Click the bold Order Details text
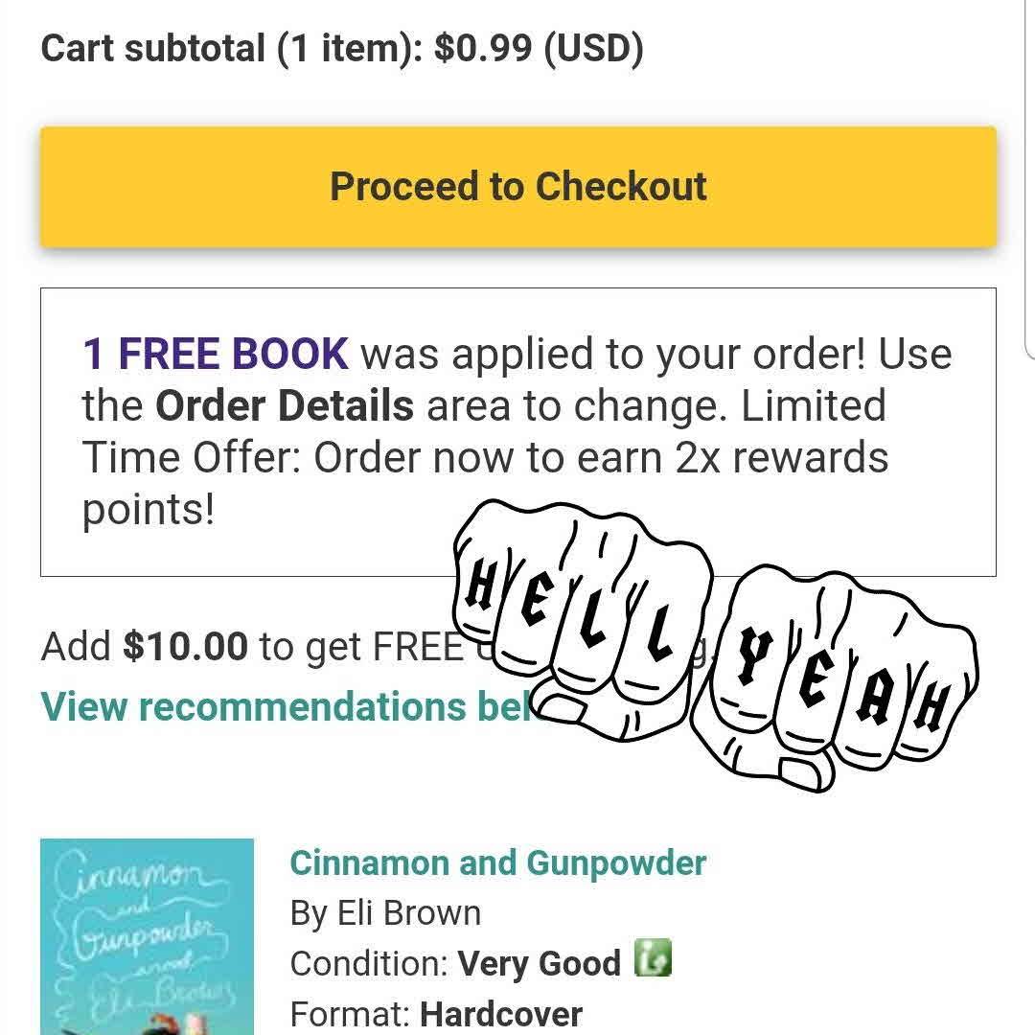1035x1035 pixels. [285, 405]
